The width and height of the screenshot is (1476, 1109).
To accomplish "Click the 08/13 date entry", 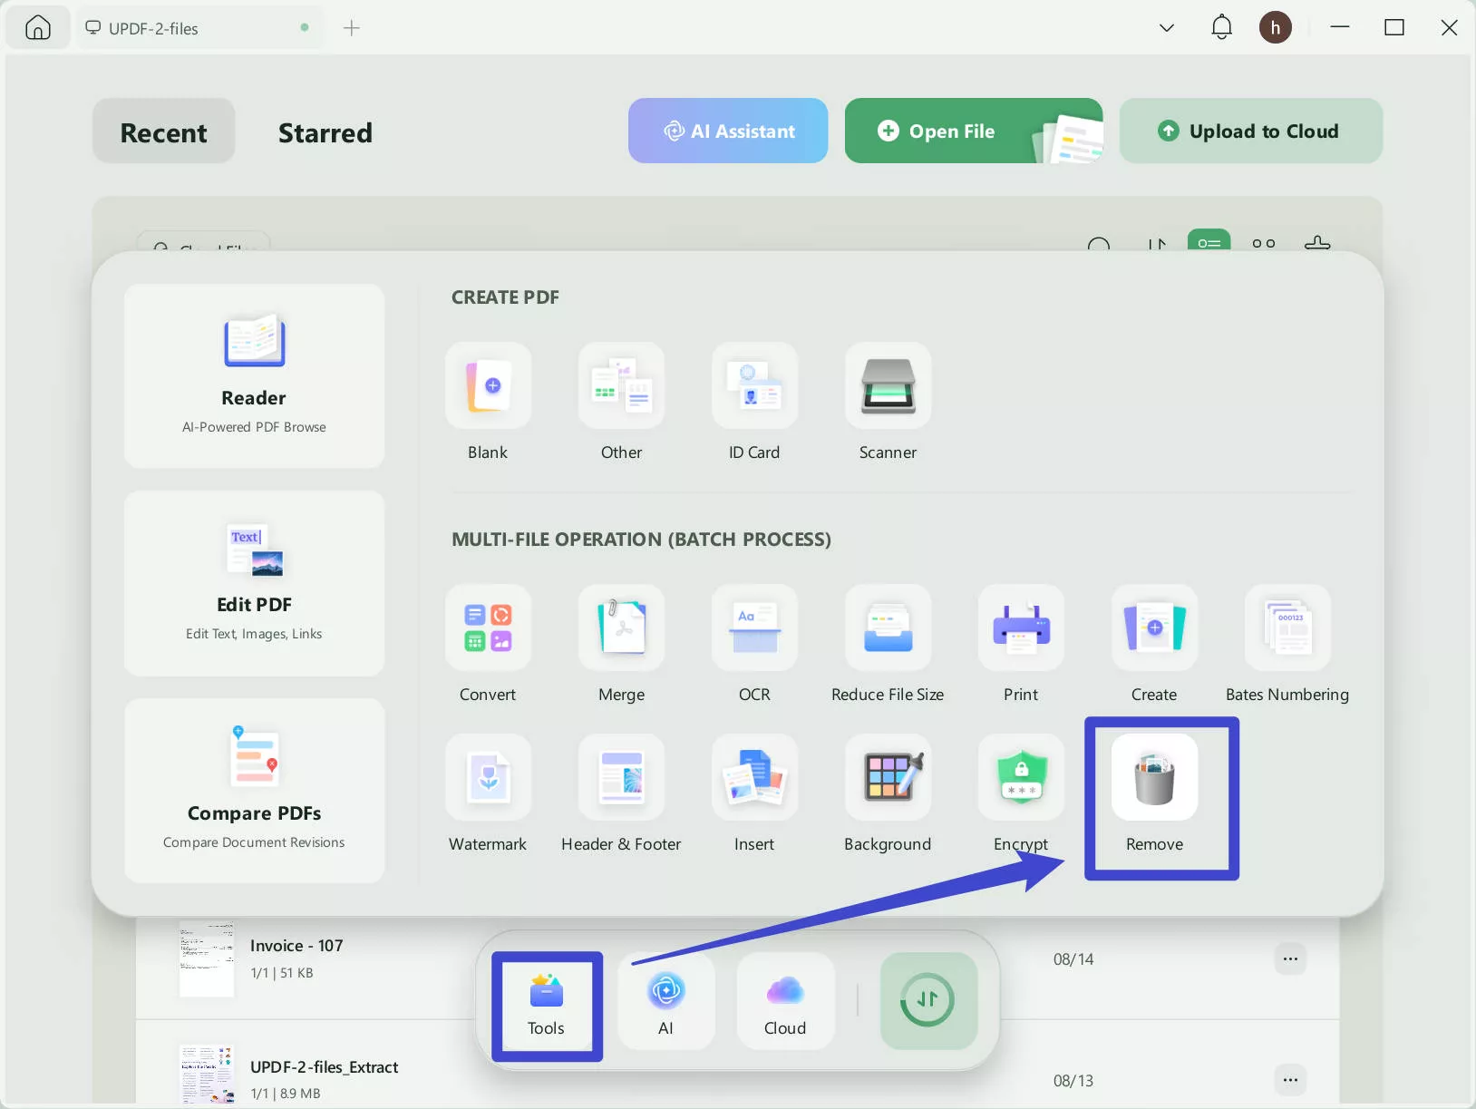I will [x=1073, y=1081].
